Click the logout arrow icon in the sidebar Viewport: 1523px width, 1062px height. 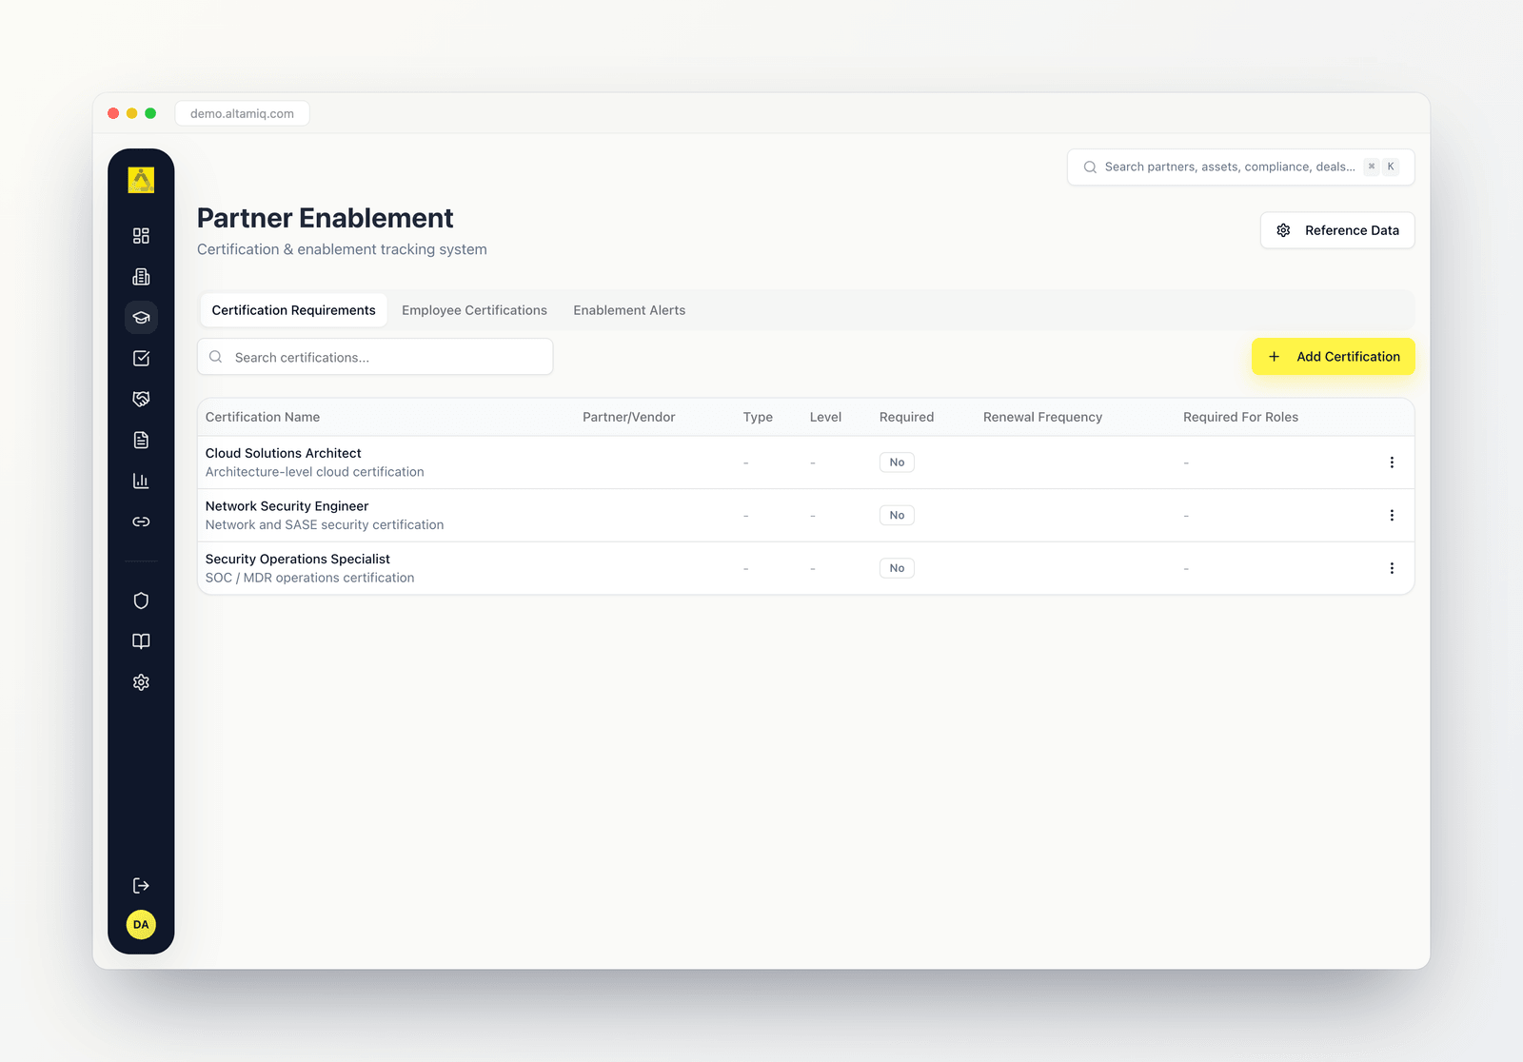click(x=141, y=886)
